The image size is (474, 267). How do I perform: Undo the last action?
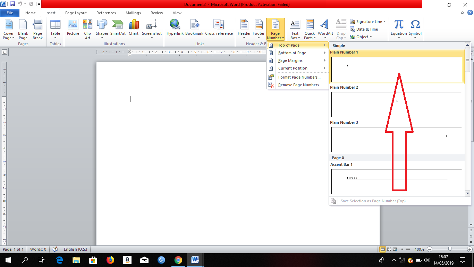tap(20, 5)
